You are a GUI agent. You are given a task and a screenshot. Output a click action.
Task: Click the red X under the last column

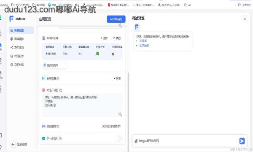tap(113, 54)
